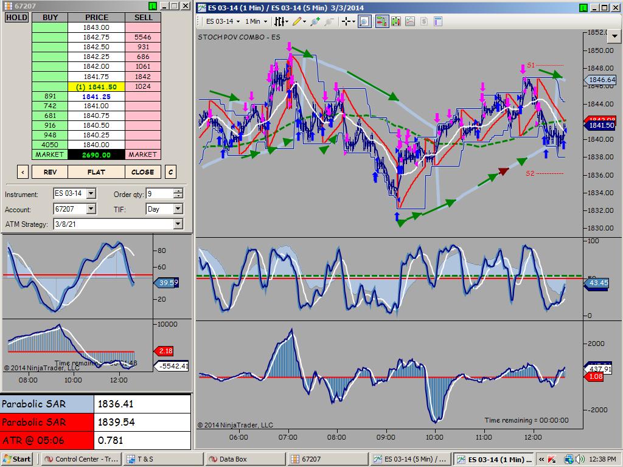This screenshot has height=467, width=623.
Task: Open the indicators line chart icon
Action: 409,21
